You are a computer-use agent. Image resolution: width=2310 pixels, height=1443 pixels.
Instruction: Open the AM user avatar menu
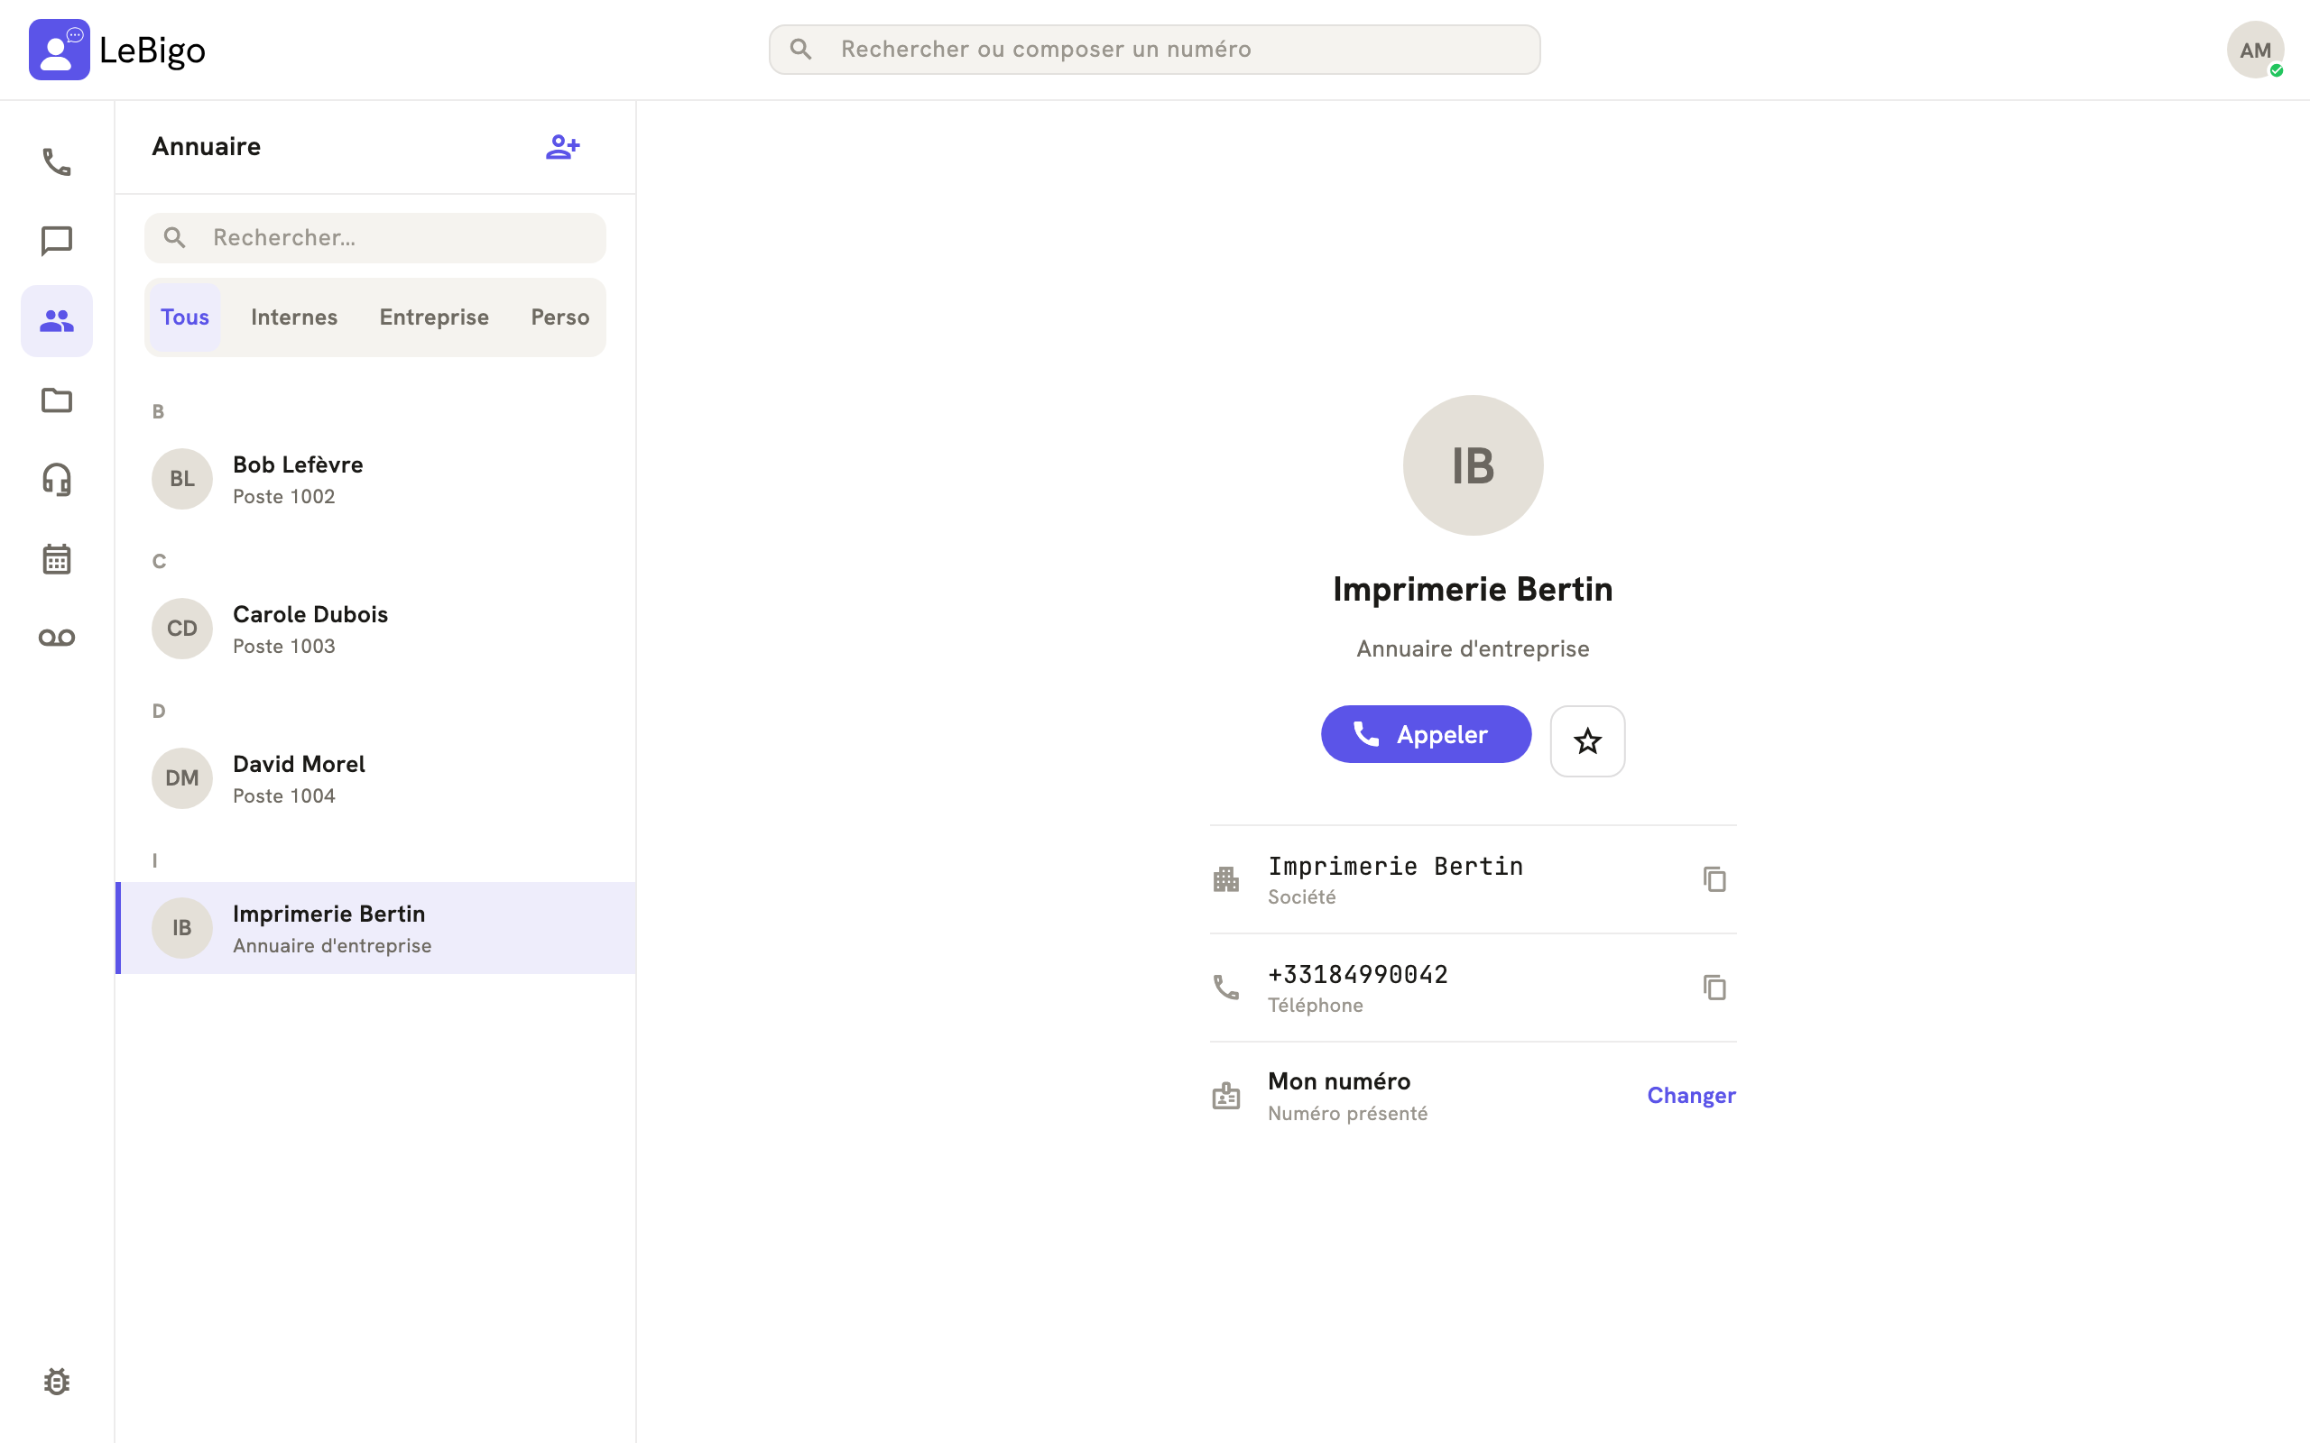point(2255,50)
